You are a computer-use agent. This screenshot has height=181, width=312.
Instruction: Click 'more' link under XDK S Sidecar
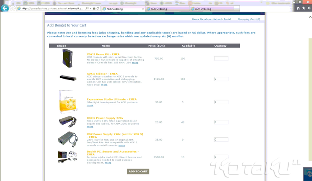(x=104, y=84)
